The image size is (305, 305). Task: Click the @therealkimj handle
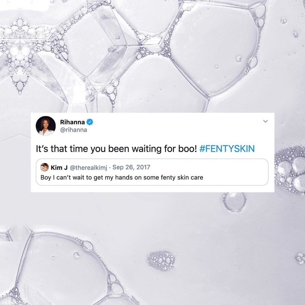click(x=88, y=167)
